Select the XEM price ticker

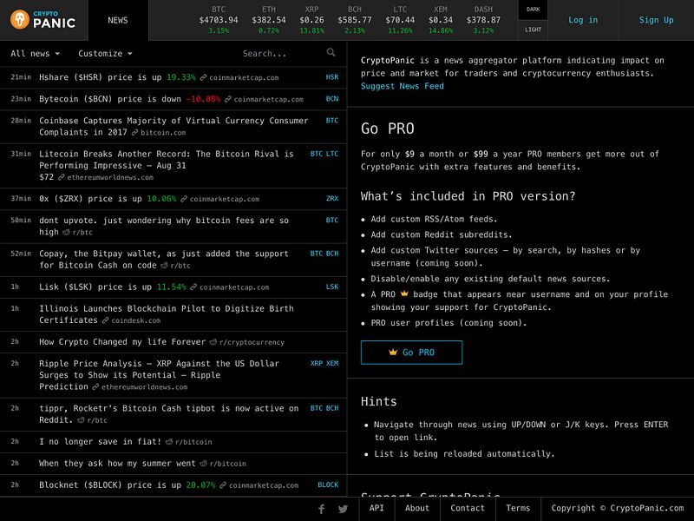[441, 20]
